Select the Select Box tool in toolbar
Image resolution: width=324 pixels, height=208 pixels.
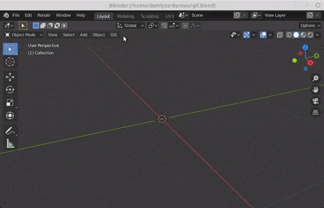pyautogui.click(x=10, y=49)
